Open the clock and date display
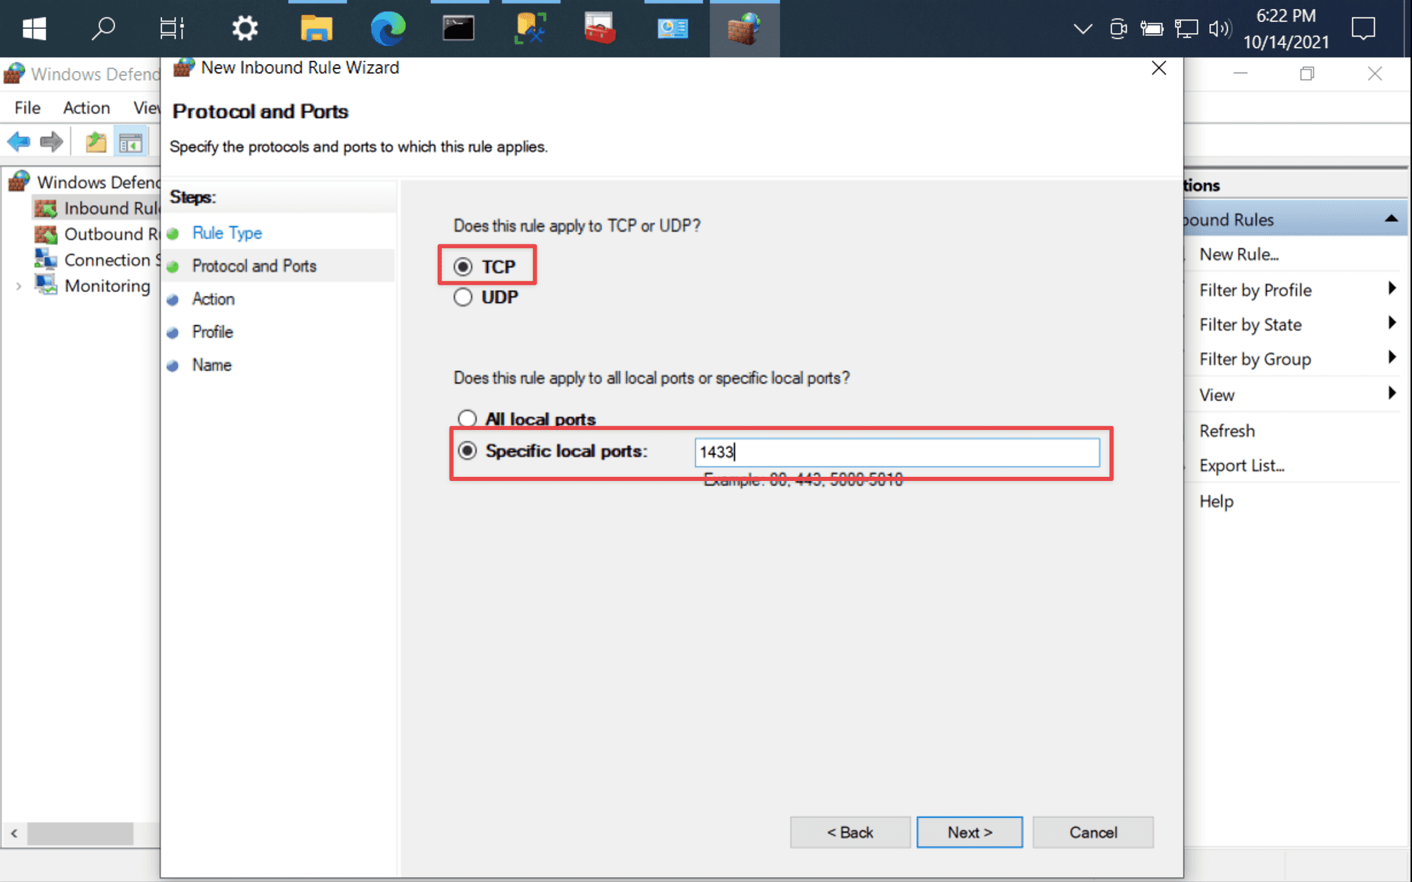The height and width of the screenshot is (882, 1412). 1286,29
